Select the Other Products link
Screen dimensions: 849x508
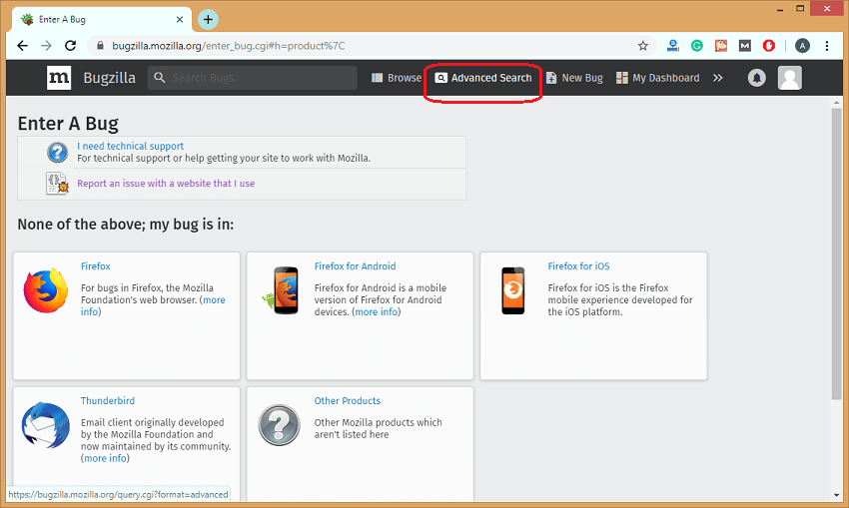[348, 401]
